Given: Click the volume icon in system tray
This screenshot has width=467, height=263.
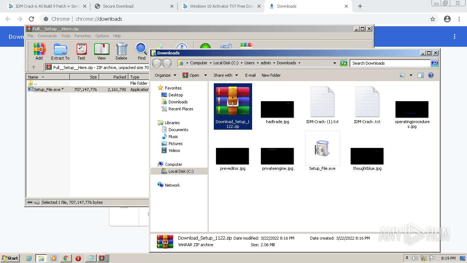Looking at the screenshot, I should click(415, 258).
